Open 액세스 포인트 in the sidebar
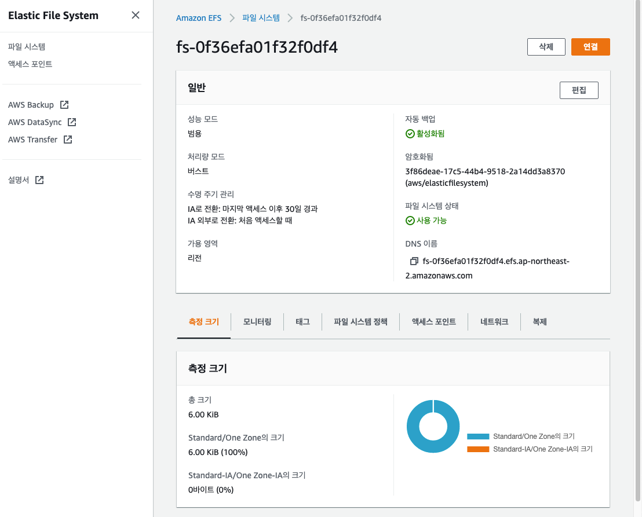The image size is (642, 517). (x=30, y=64)
